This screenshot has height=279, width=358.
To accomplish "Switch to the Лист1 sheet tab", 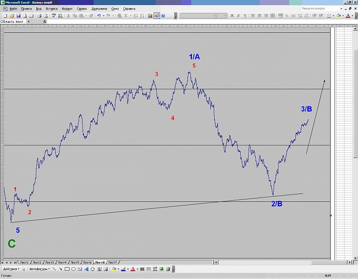I will (x=24, y=262).
